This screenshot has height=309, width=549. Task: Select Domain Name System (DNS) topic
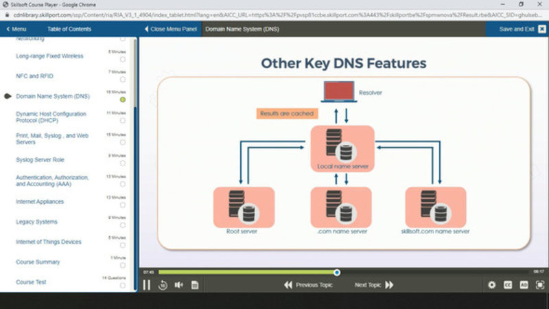[53, 96]
